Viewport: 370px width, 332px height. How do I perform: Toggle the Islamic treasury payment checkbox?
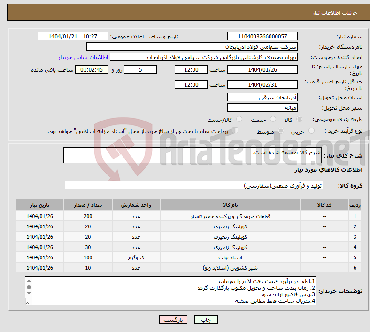tap(235, 130)
